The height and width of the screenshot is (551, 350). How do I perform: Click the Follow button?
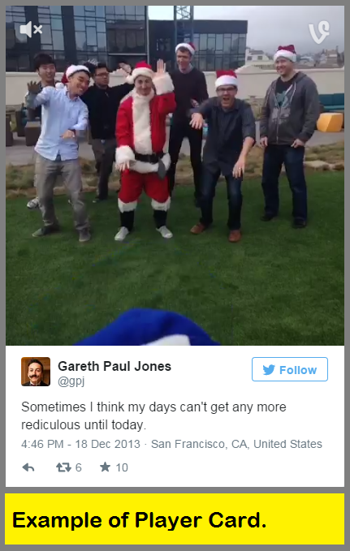tap(290, 369)
